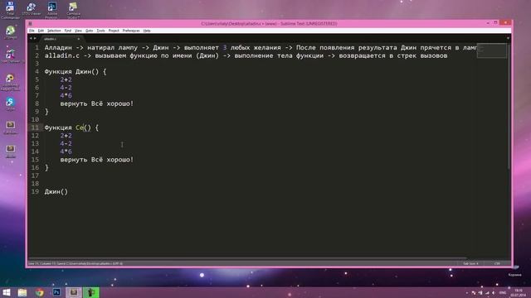Click 'alladin.c' at start of line 2

62,55
